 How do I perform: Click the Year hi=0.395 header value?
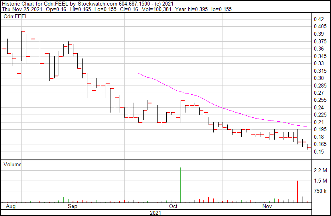[191, 9]
